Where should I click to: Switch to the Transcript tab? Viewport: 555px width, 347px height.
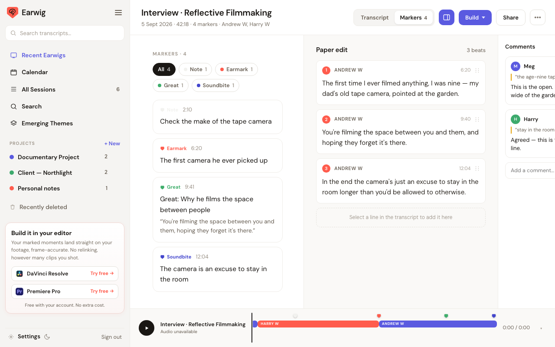tap(375, 17)
